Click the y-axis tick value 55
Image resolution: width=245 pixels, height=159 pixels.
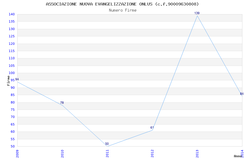[x=13, y=139]
